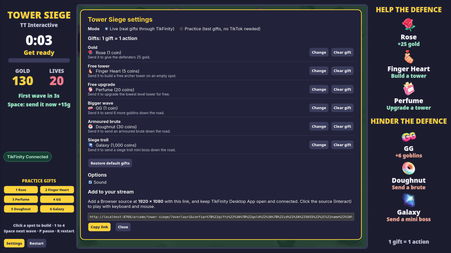Click the Galaxy icon in the right panel

tap(409, 200)
